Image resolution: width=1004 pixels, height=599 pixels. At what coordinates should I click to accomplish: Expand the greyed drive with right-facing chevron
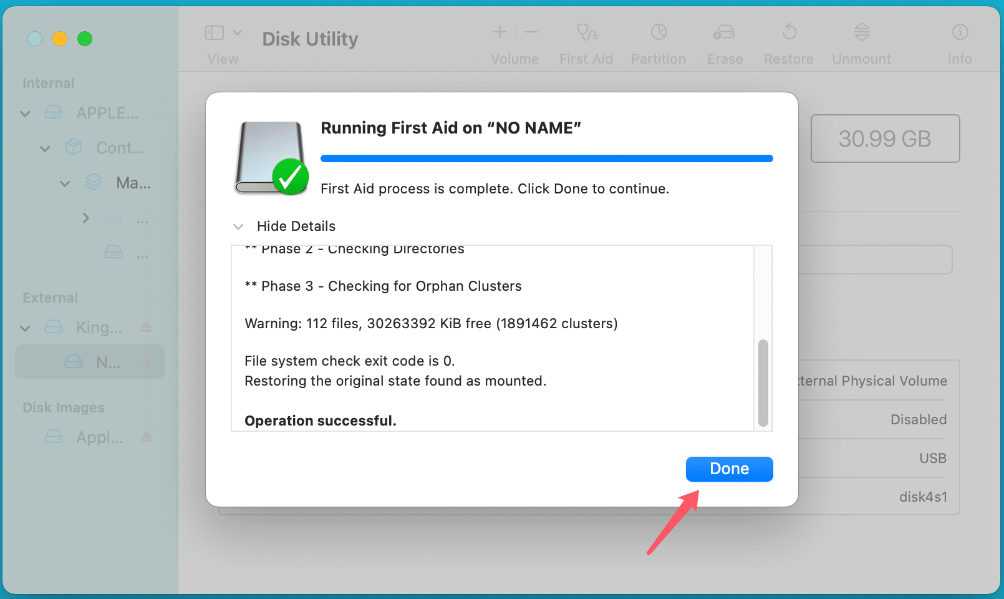(x=86, y=218)
